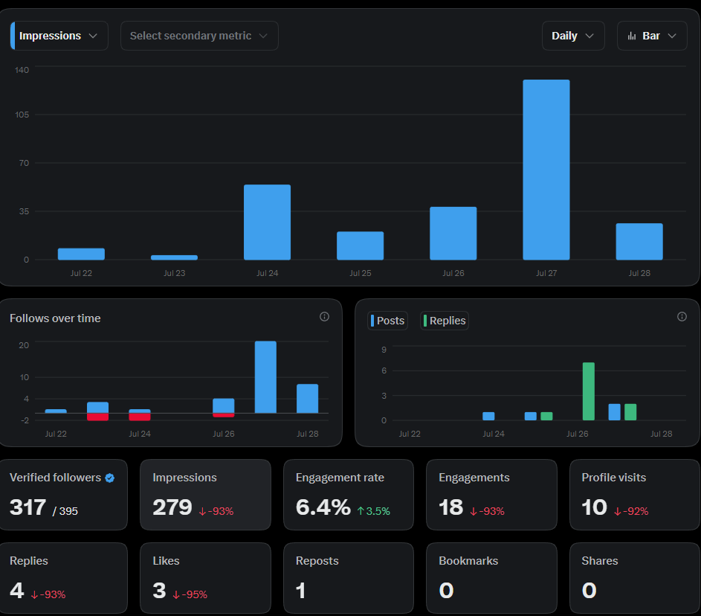Select the Impressions metric card
The image size is (701, 616).
(x=206, y=495)
